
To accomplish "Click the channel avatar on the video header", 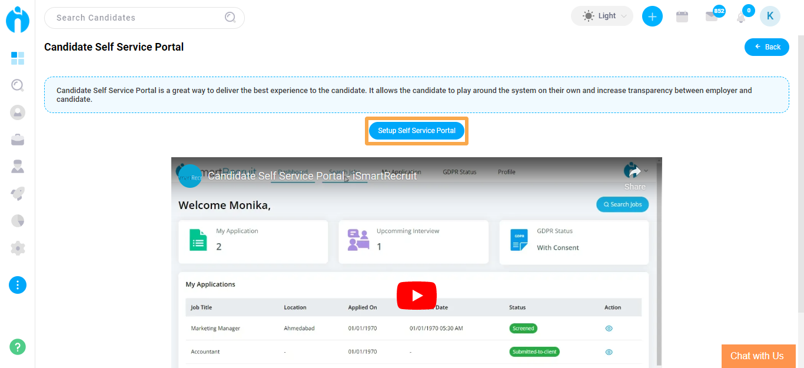I will coord(190,176).
